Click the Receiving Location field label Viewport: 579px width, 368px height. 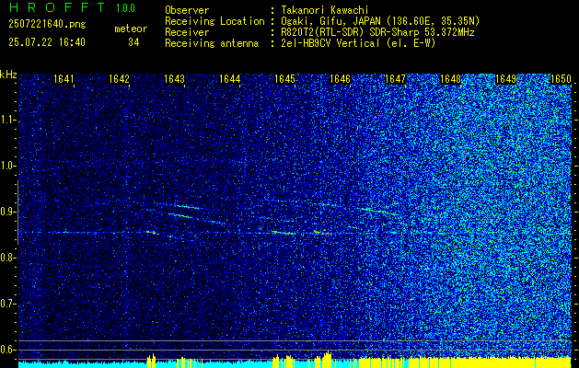pos(214,21)
